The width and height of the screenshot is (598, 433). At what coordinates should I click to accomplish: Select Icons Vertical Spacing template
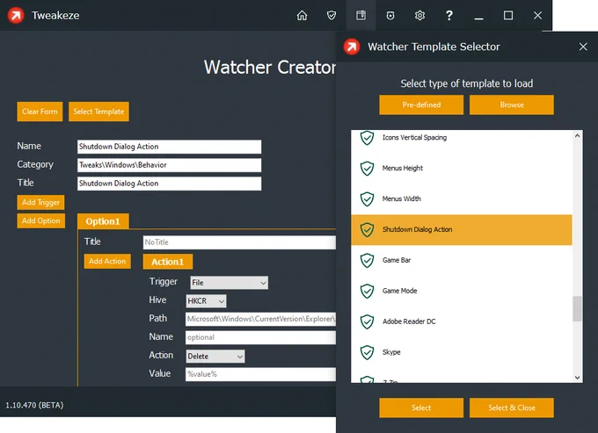pos(462,138)
